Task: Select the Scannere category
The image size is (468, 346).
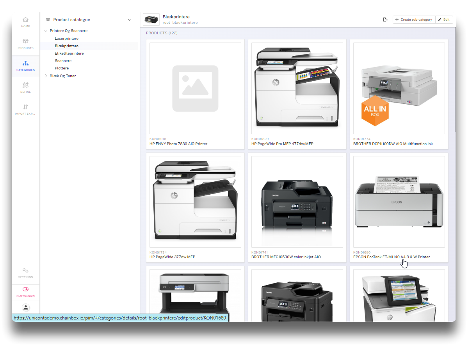Action: click(63, 61)
